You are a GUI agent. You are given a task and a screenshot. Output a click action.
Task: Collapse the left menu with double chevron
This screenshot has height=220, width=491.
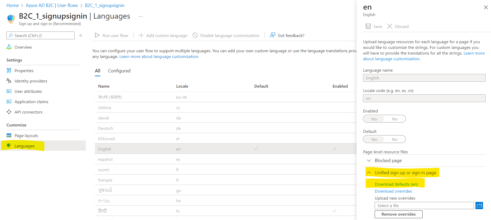81,35
